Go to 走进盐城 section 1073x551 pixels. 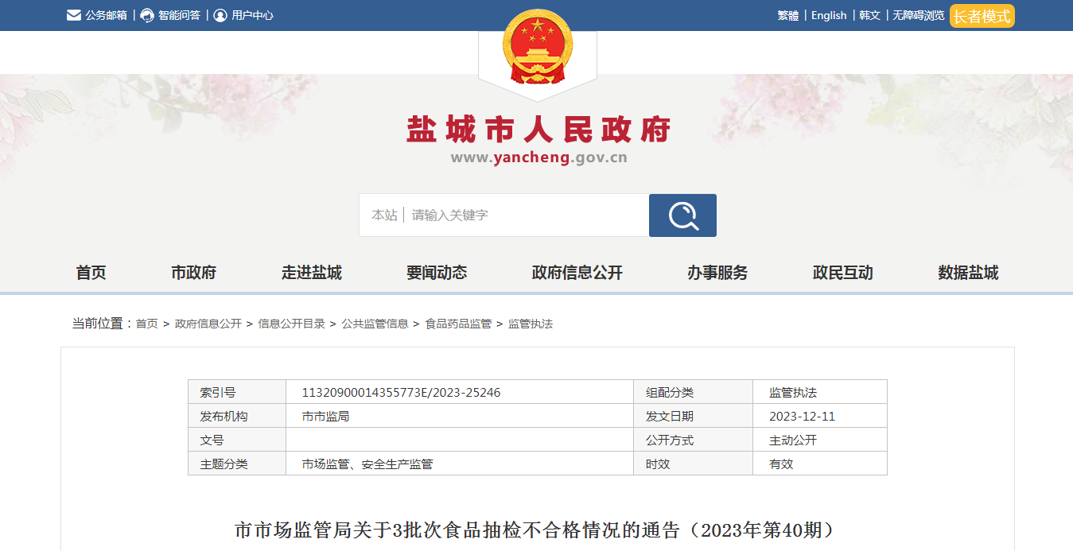(311, 273)
